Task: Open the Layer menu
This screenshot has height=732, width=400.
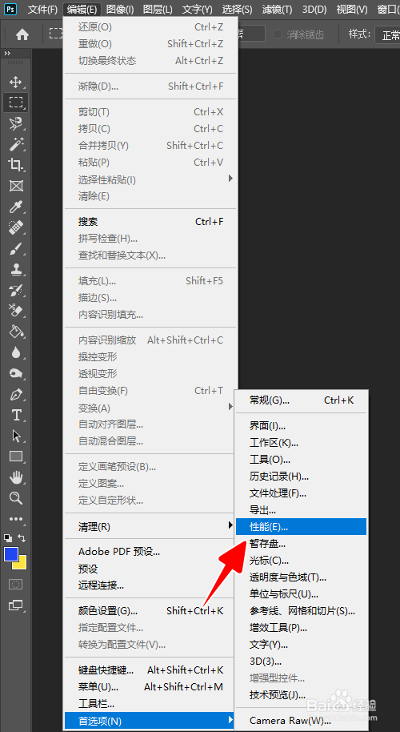Action: coord(158,9)
